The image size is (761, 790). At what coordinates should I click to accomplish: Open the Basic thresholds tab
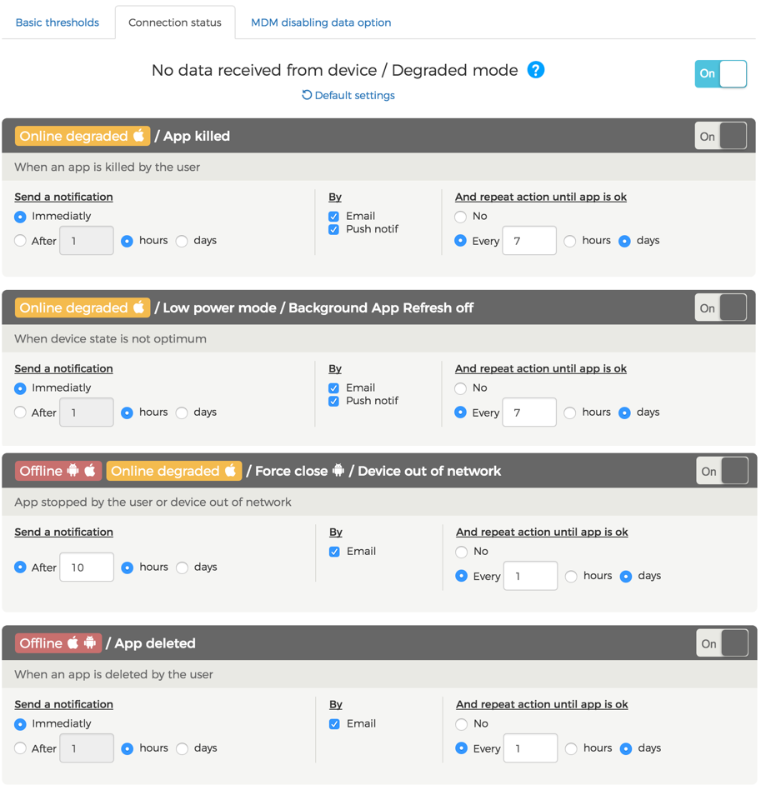58,22
